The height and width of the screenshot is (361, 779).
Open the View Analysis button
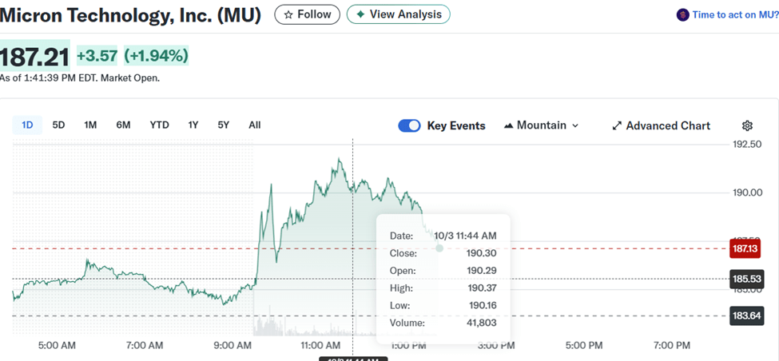398,14
